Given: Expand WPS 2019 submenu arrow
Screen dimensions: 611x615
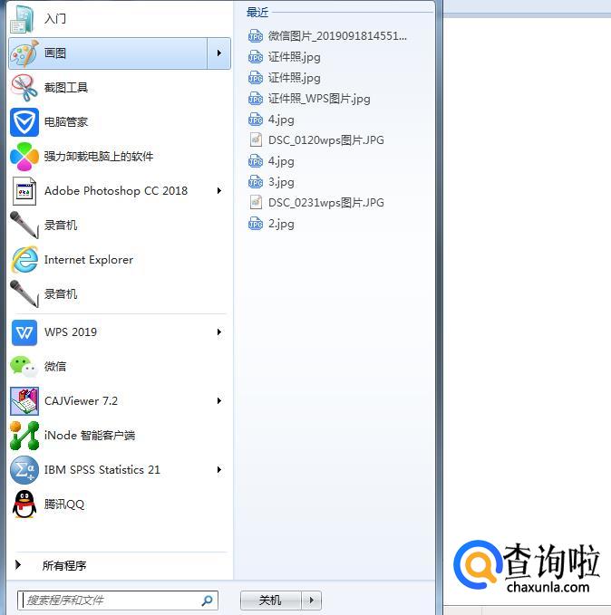Looking at the screenshot, I should pos(219,332).
